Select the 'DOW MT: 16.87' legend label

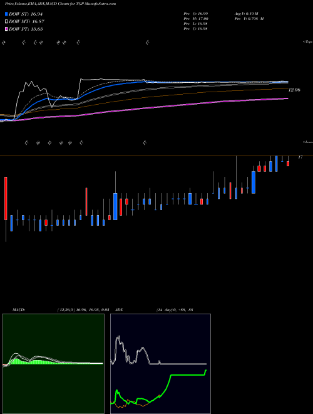coord(26,22)
